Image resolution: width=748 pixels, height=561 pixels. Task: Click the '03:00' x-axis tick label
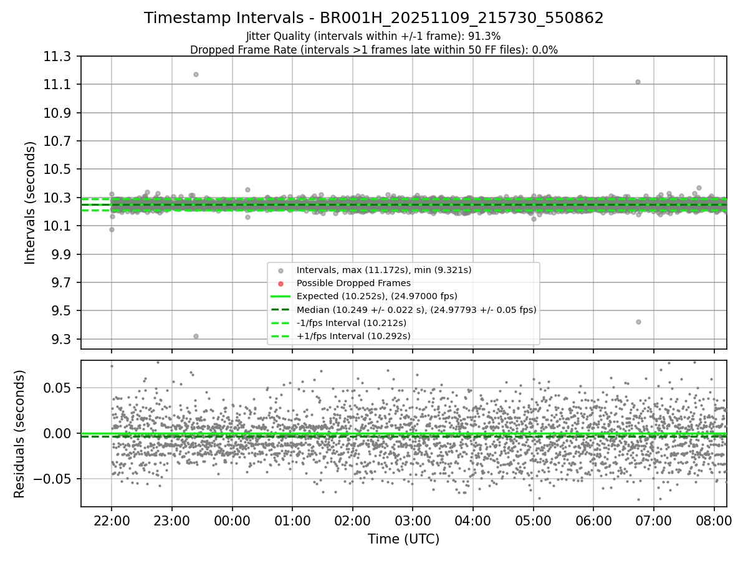pos(413,520)
